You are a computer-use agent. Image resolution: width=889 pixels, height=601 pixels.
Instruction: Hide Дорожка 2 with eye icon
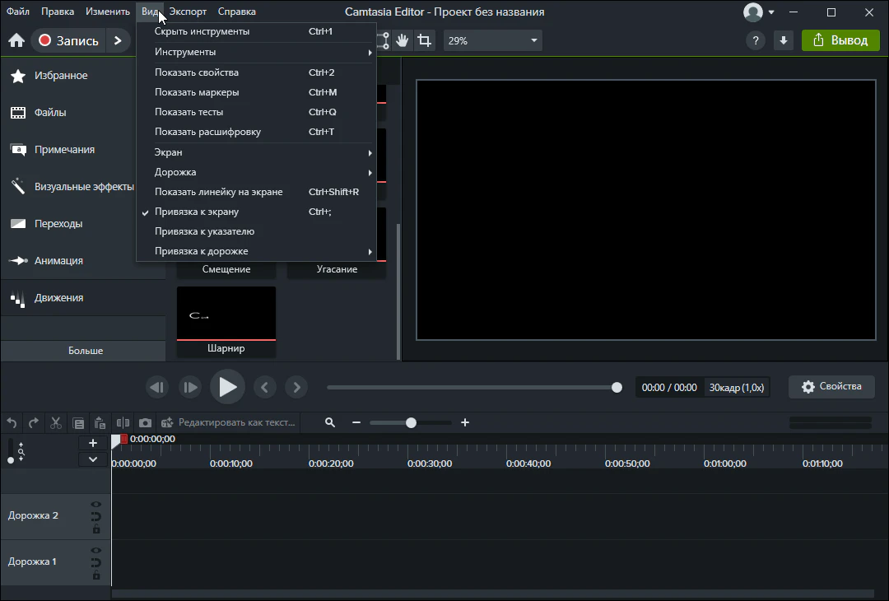(x=96, y=505)
